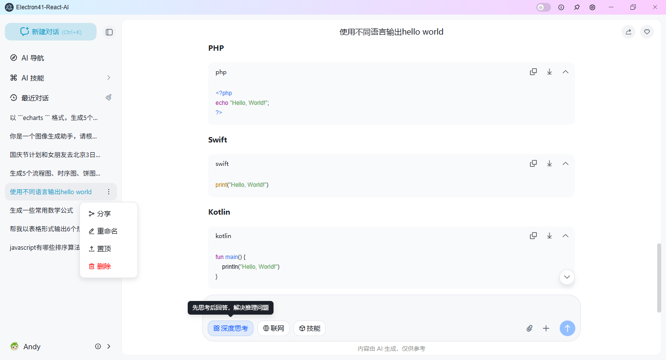
Task: Click the conversation title in the header
Action: [x=392, y=32]
